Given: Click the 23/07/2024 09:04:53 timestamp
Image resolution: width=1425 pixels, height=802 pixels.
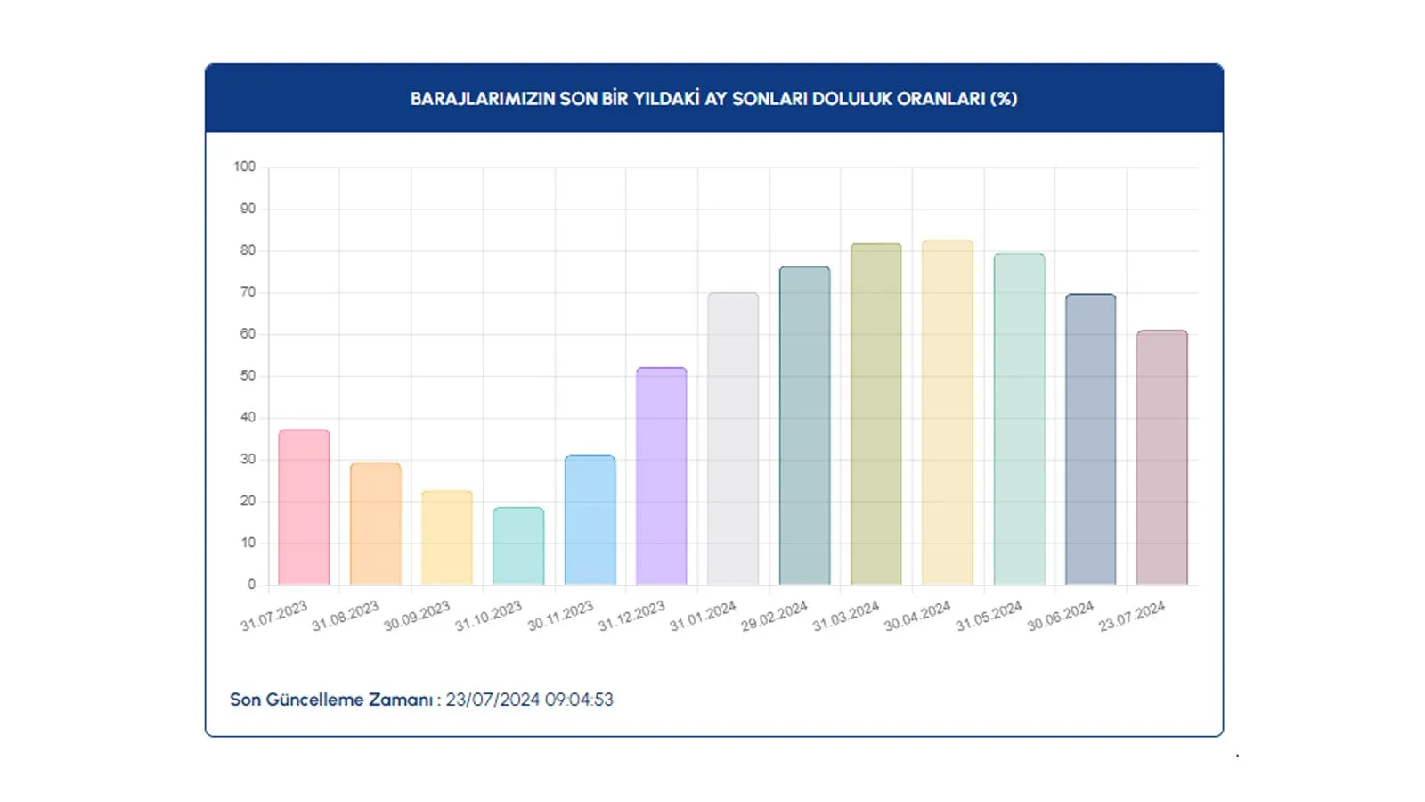Looking at the screenshot, I should coord(530,700).
